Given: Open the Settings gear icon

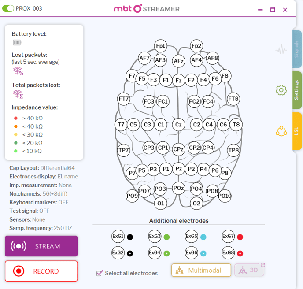Looking at the screenshot, I should point(281,90).
